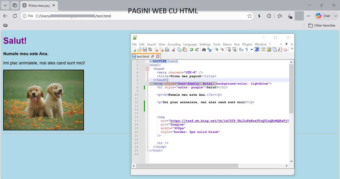Click the Save file icon in Notepad++ toolbar
This screenshot has width=340, height=179.
click(144, 50)
